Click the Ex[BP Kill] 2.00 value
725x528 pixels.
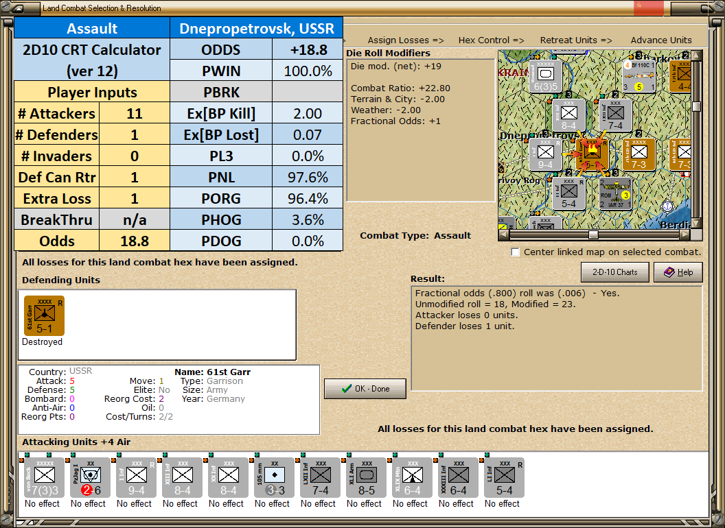pos(308,114)
